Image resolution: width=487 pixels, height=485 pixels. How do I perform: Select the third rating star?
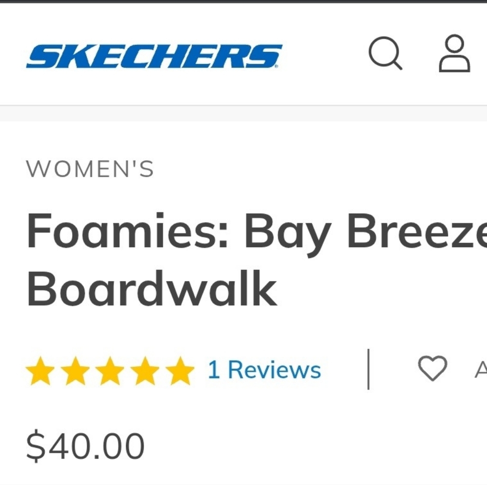point(110,371)
